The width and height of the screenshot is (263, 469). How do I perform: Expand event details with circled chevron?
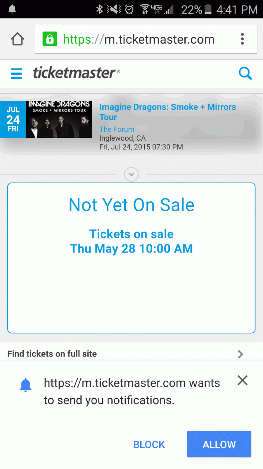click(131, 174)
